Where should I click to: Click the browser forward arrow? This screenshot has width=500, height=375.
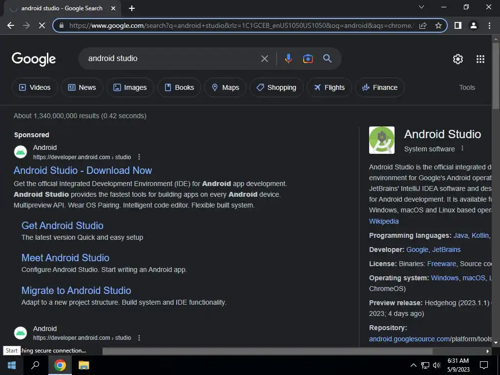26,25
